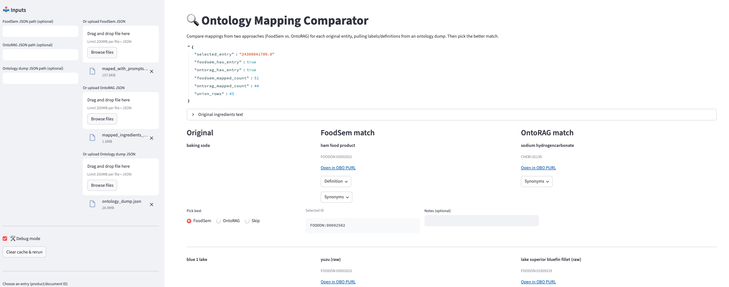Select the OntoRAG radio option
Screen dimensions: 729x287
(x=219, y=221)
